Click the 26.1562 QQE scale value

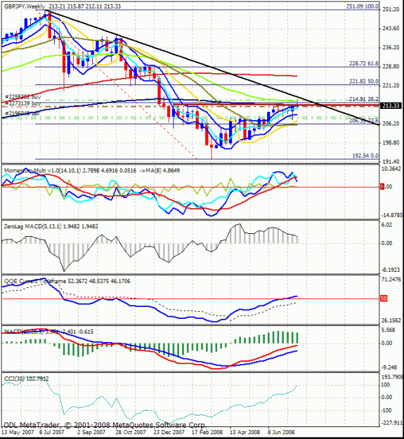click(x=391, y=320)
